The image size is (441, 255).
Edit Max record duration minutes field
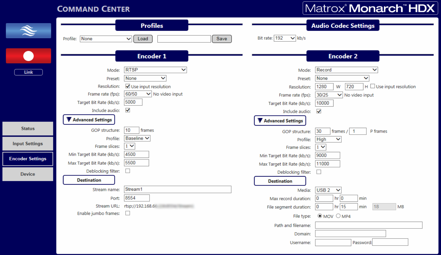click(x=349, y=198)
